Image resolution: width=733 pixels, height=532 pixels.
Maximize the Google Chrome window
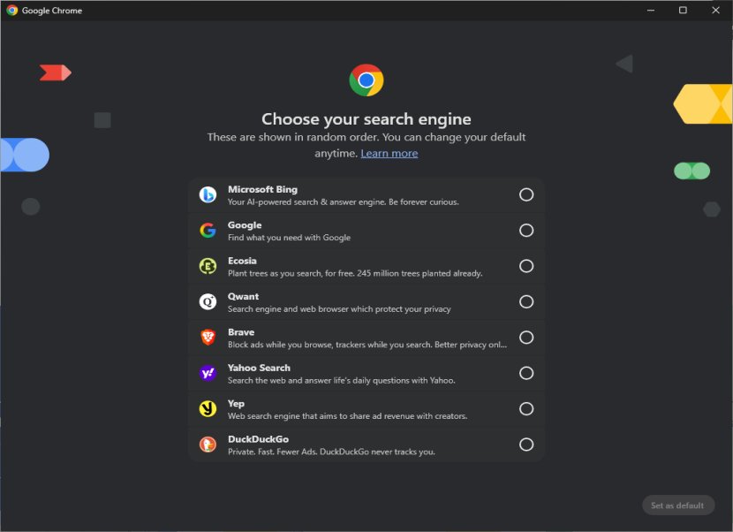(x=683, y=11)
